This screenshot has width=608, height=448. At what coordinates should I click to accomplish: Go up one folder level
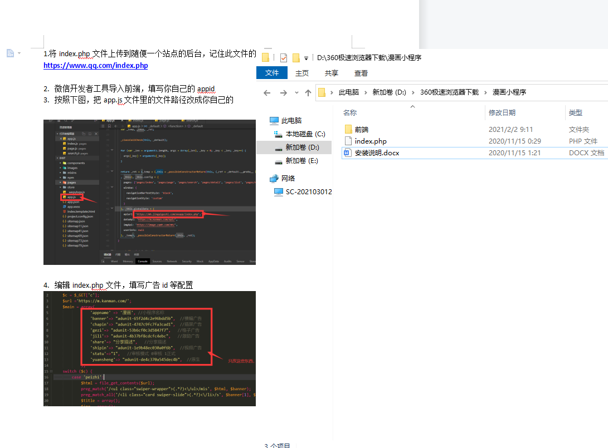tap(308, 92)
